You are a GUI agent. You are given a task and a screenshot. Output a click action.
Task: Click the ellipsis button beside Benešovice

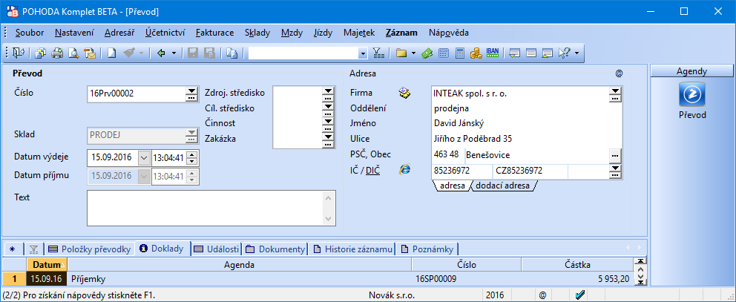pyautogui.click(x=615, y=154)
